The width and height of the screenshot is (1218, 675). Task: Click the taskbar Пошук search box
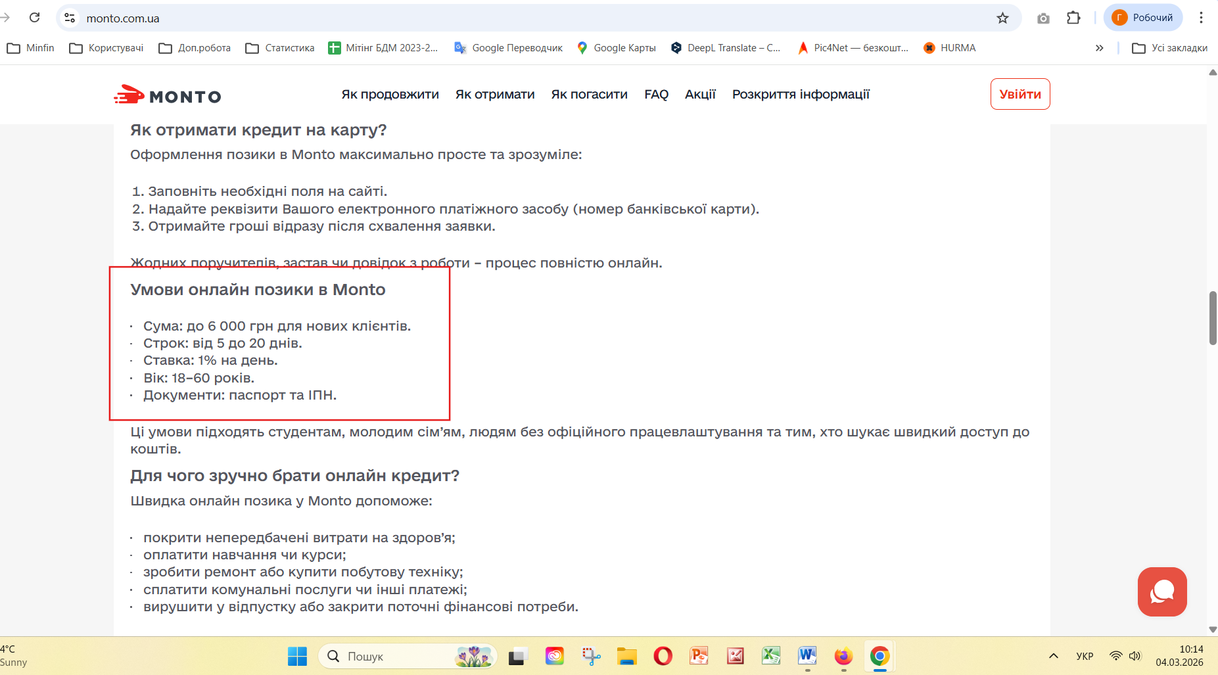coord(408,656)
